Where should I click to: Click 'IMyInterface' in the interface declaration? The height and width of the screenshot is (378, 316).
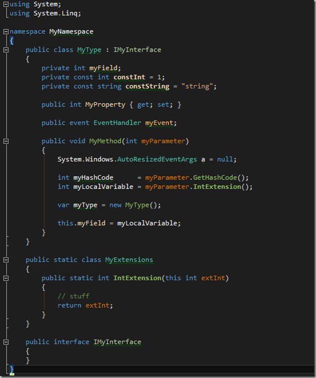pos(117,342)
